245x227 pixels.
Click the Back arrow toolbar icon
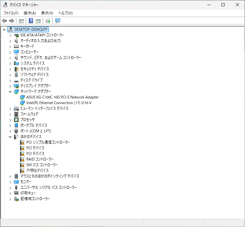pos(4,21)
